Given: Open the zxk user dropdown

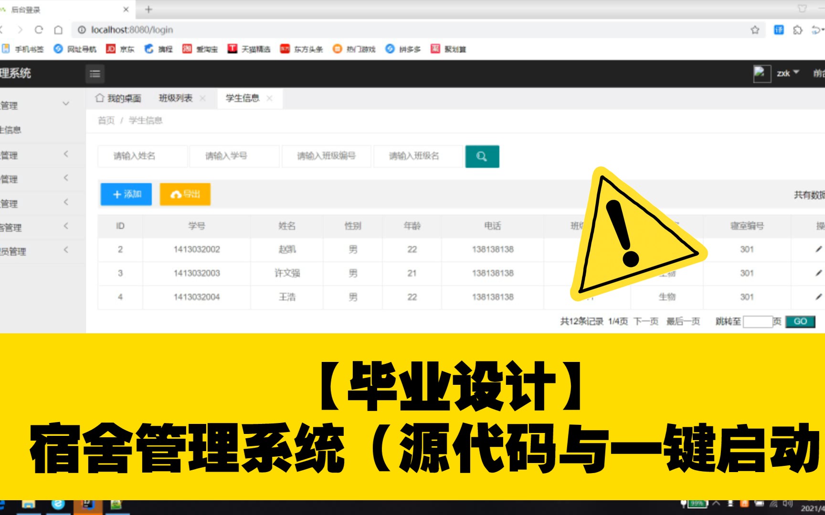Looking at the screenshot, I should point(788,73).
